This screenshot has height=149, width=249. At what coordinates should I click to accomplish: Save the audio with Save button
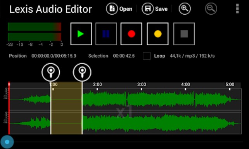(155, 9)
